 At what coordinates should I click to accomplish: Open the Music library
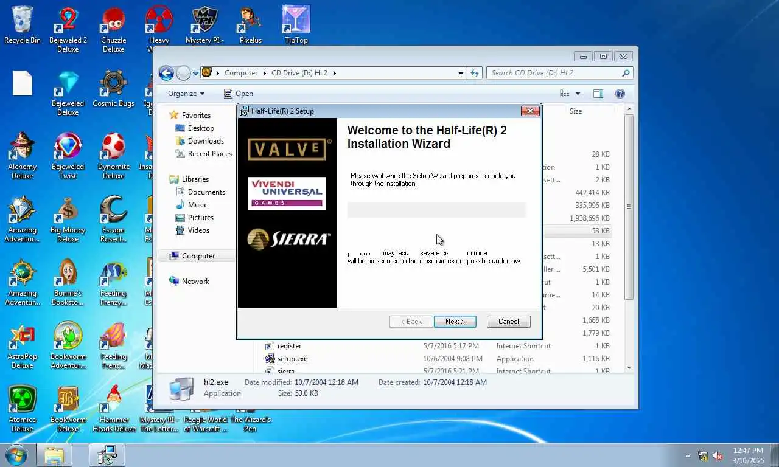point(197,204)
